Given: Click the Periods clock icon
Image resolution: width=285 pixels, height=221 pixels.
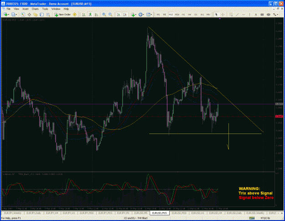Looking at the screenshot, I should click(x=140, y=15).
